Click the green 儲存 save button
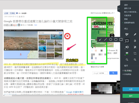The width and height of the screenshot is (139, 103). tap(131, 96)
